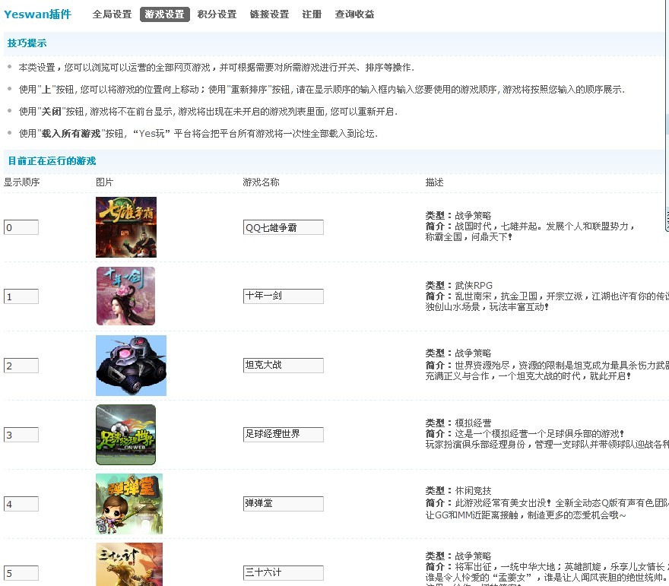This screenshot has width=669, height=586.
Task: Open the 全局设置 tab
Action: 113,14
